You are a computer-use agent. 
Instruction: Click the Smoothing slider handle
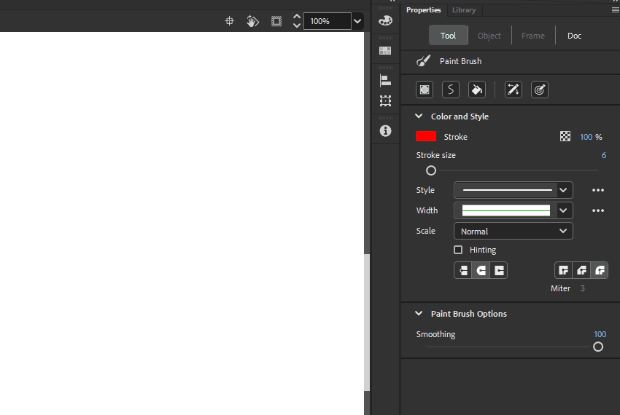point(598,347)
